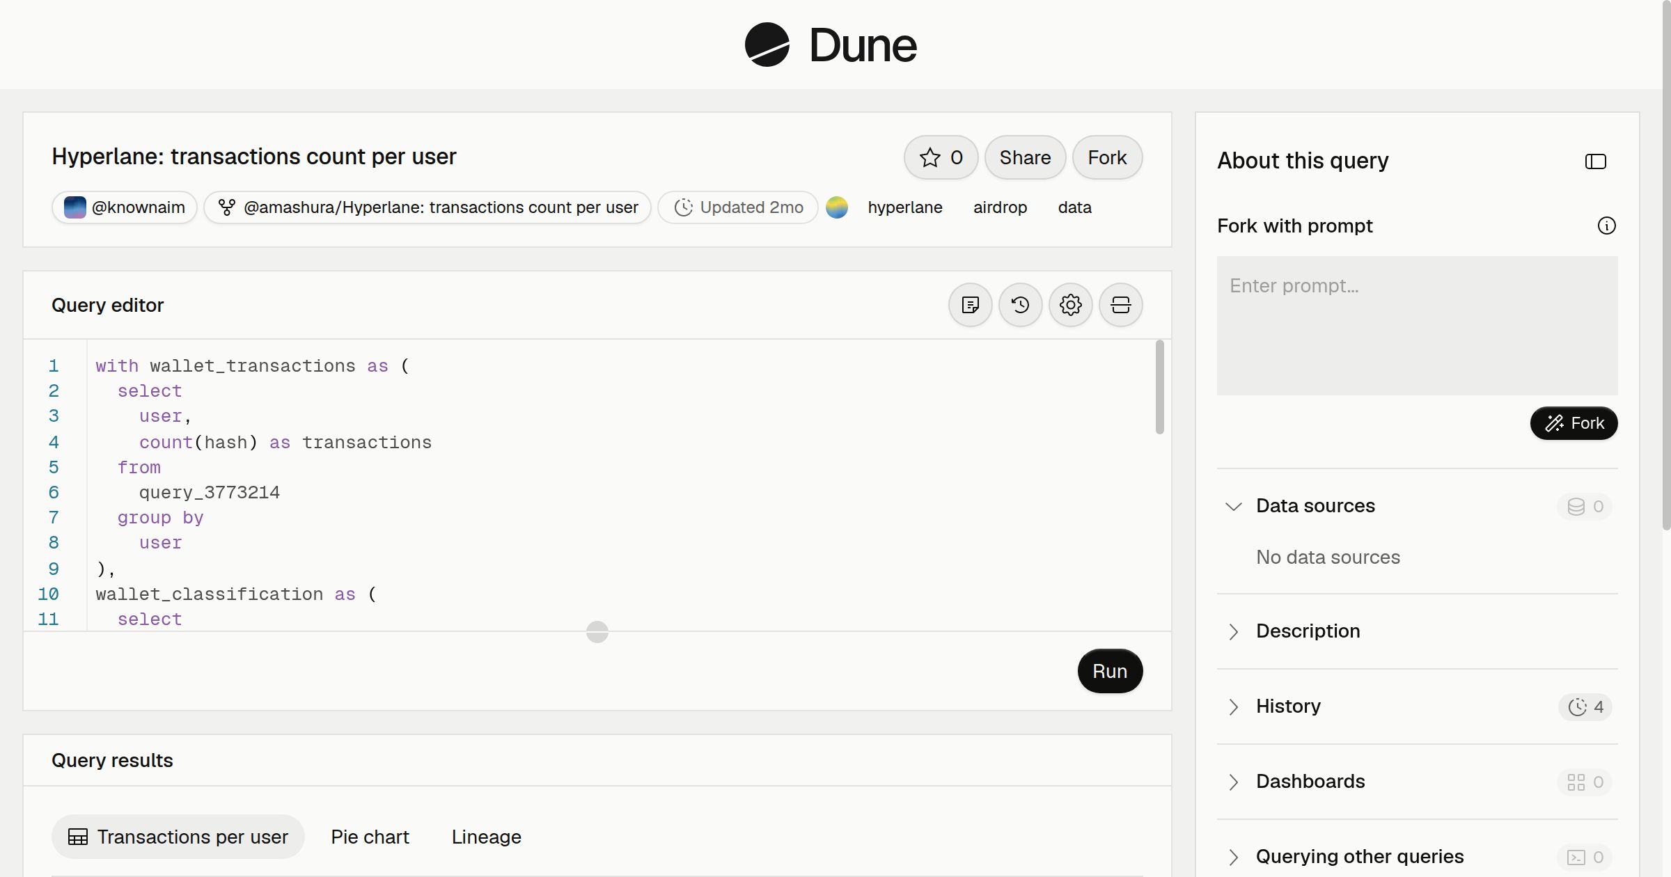The image size is (1671, 877).
Task: Click the Data sources count badge
Action: click(1585, 507)
